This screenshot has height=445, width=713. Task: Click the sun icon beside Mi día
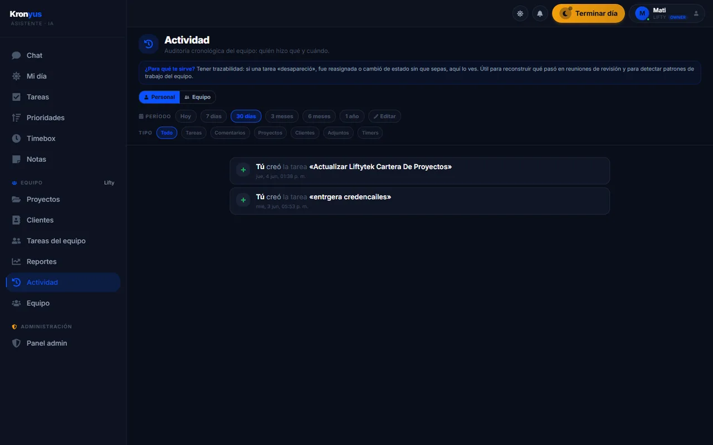click(x=16, y=76)
